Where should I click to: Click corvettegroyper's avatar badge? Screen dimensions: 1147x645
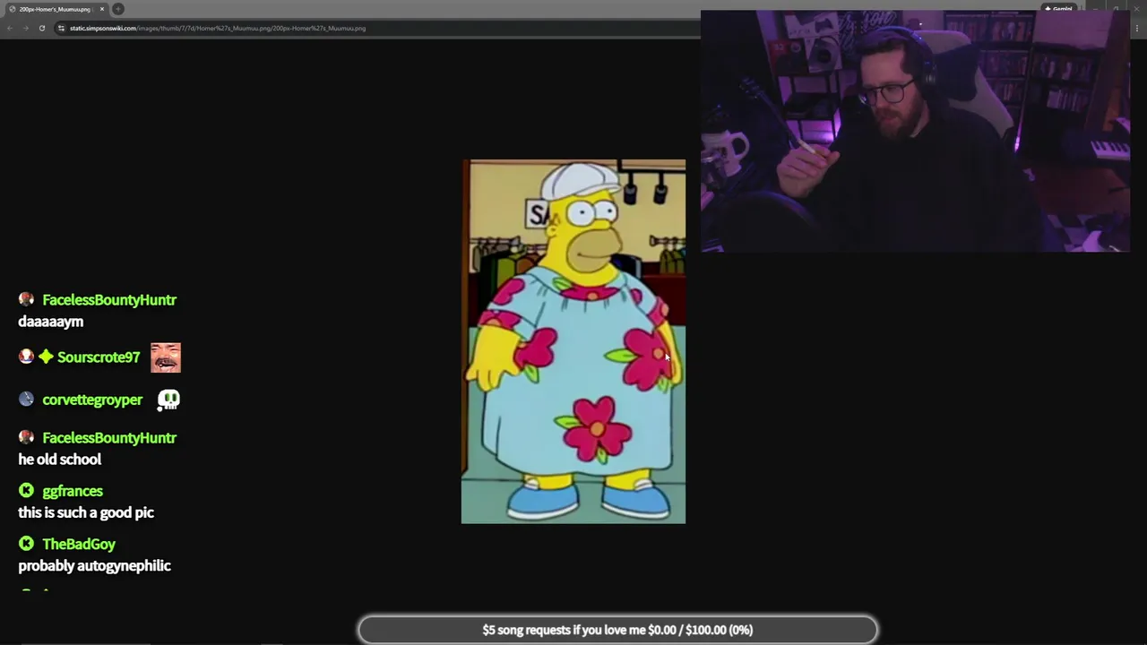point(26,400)
